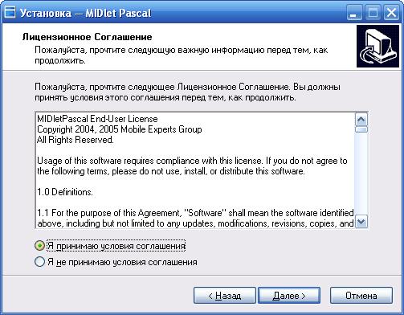
Task: Close the installer with the X button
Action: (x=391, y=13)
